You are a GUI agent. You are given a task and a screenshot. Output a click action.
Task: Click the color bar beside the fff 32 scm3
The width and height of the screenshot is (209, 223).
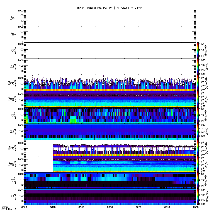coord(198,164)
